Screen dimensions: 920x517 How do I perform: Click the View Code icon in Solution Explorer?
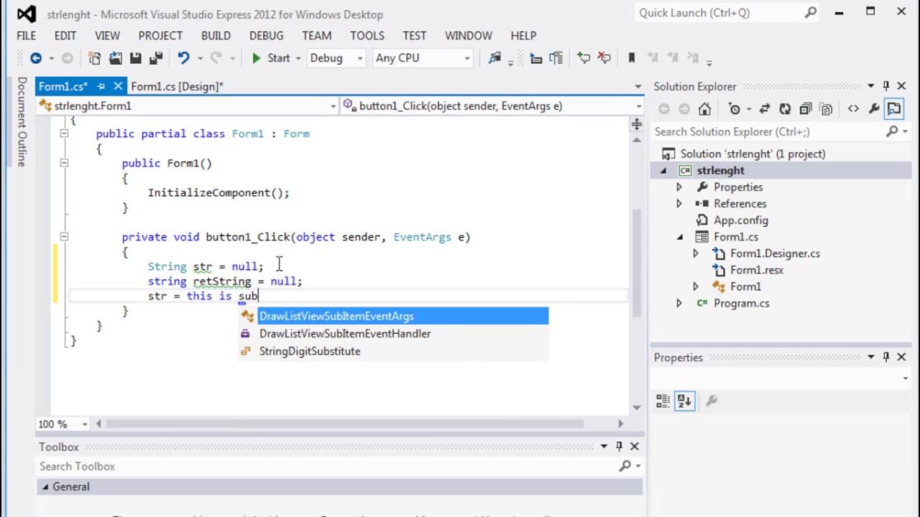[x=853, y=109]
